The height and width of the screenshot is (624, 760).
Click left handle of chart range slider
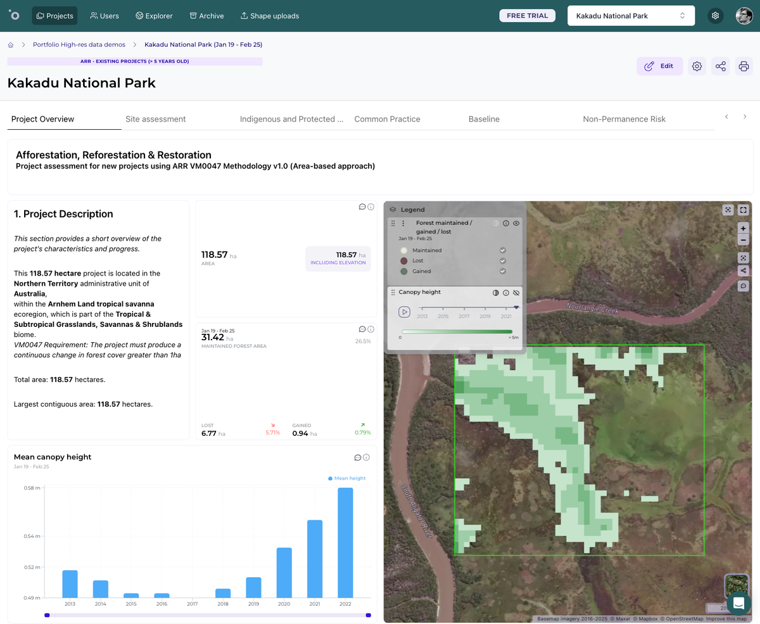coord(47,615)
